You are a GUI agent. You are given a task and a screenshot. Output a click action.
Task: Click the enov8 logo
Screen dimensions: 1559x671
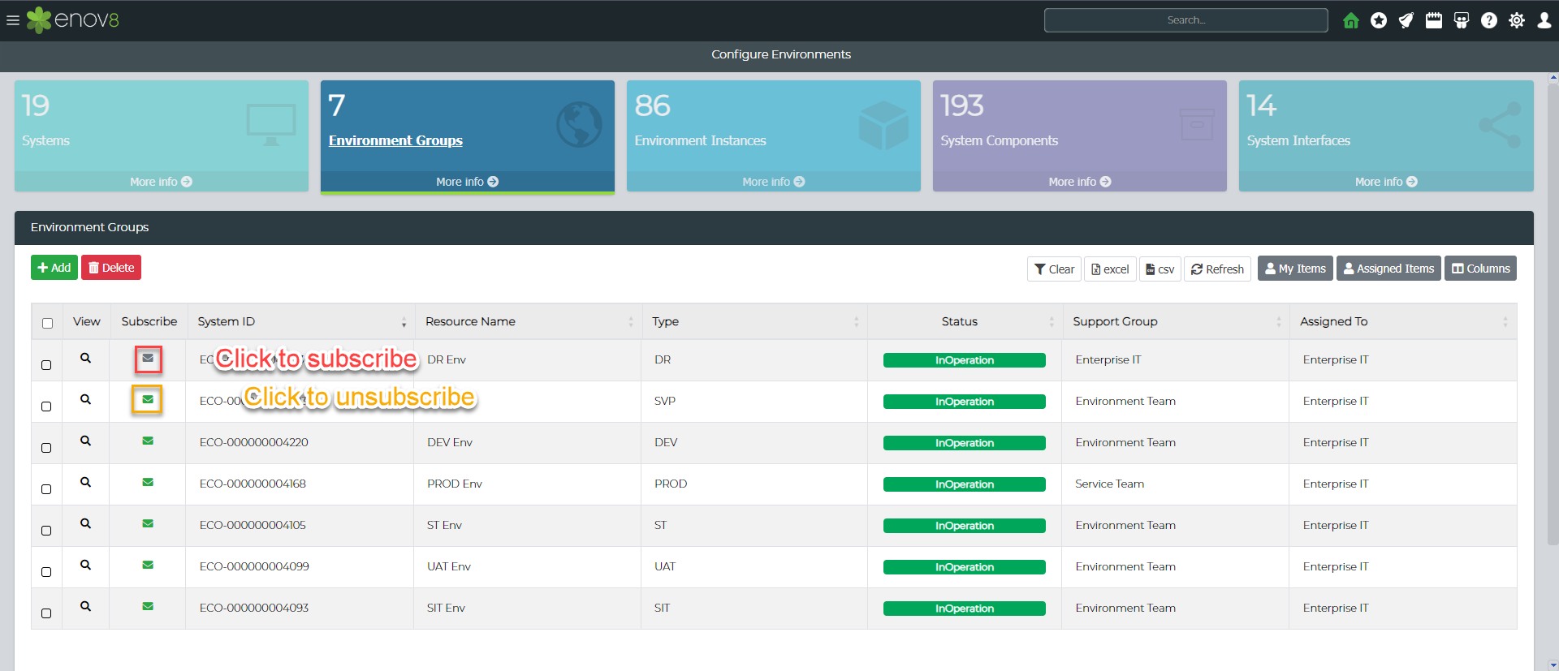click(x=73, y=20)
